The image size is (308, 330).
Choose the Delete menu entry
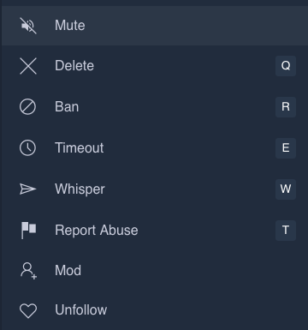click(155, 66)
